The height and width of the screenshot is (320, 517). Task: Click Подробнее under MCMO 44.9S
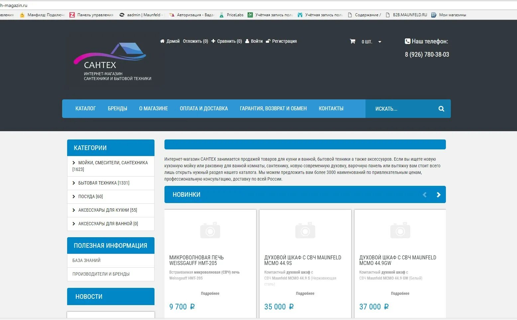point(305,293)
